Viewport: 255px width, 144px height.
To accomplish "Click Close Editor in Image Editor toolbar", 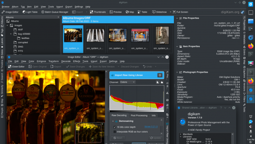I will [x=16, y=66].
